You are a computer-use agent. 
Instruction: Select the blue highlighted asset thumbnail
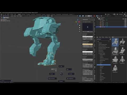click(x=115, y=42)
